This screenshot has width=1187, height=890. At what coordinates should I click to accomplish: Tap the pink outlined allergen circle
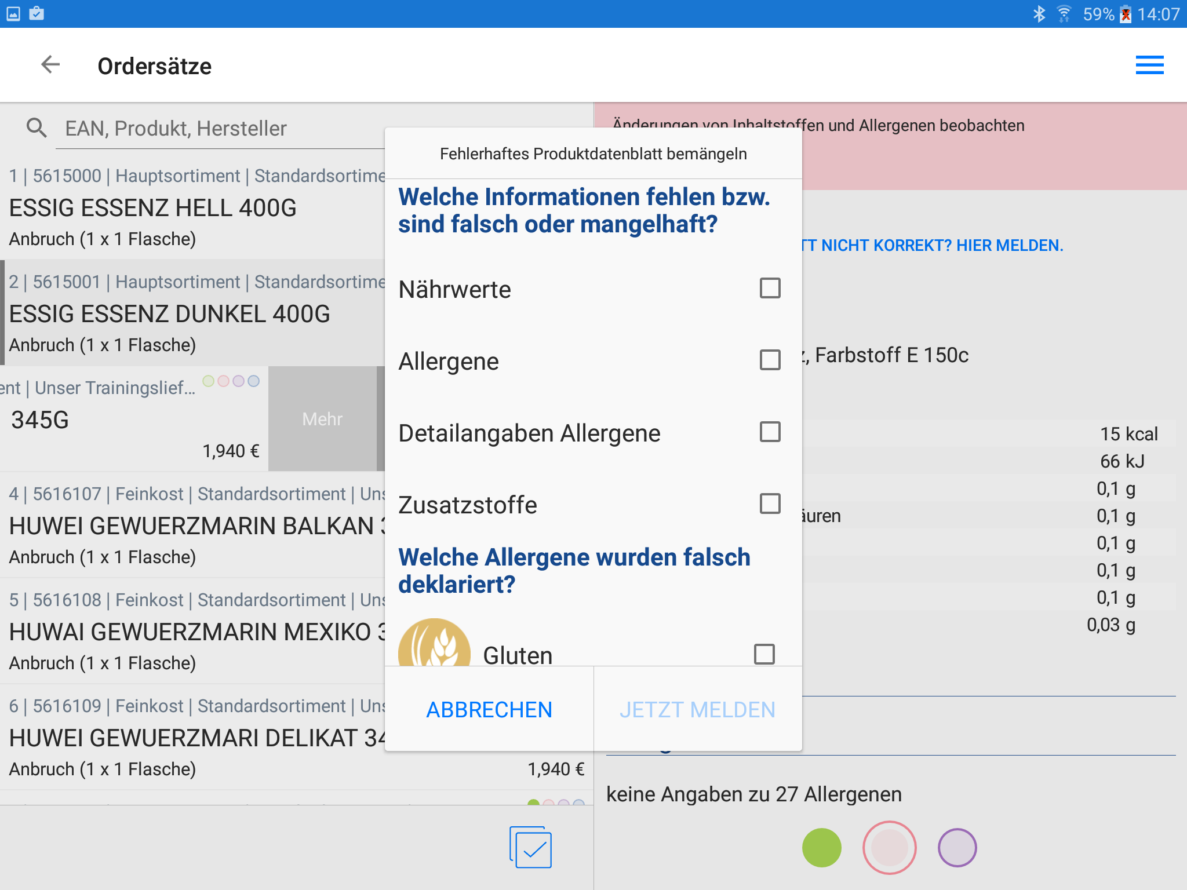pos(889,847)
